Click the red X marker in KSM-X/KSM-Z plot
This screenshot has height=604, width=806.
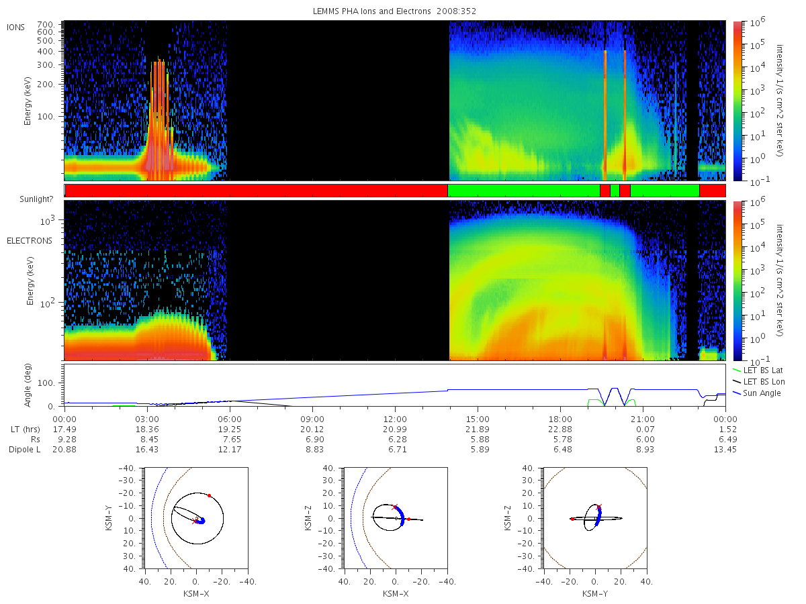point(394,507)
